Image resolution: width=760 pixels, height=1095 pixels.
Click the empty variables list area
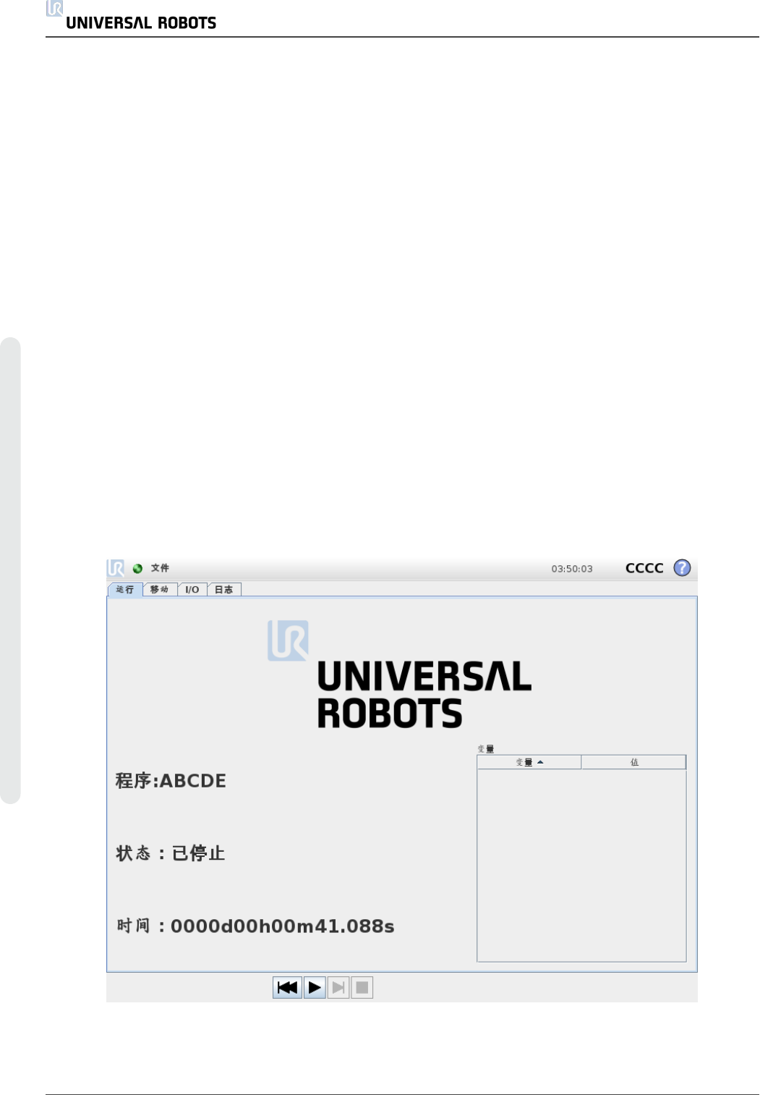(x=581, y=865)
